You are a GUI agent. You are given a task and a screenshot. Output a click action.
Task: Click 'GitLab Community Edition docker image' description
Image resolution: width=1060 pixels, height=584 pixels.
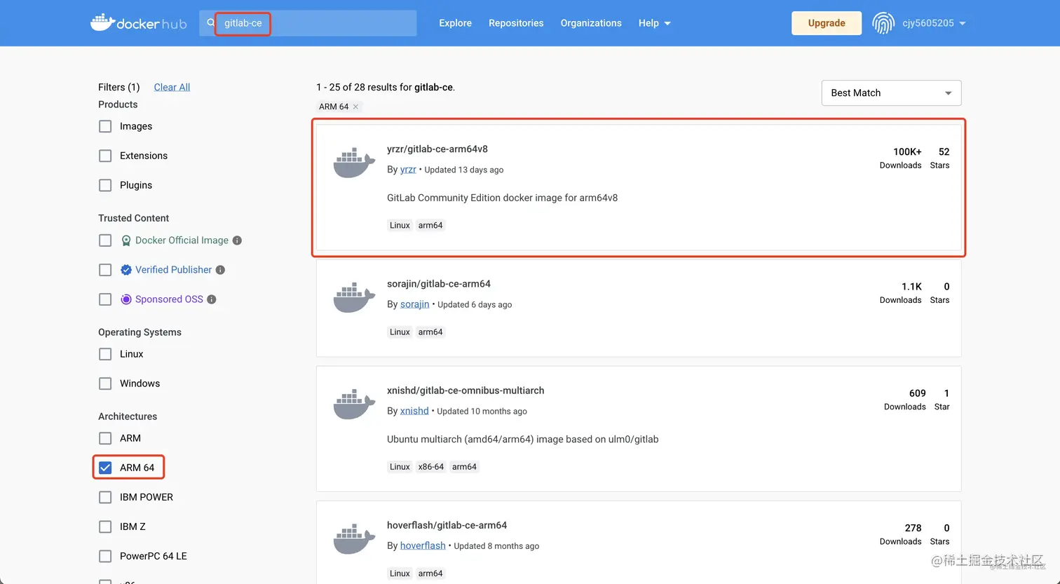502,198
